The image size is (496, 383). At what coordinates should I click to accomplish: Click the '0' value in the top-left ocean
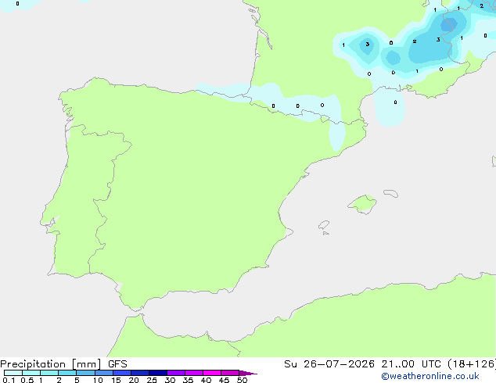17,3
